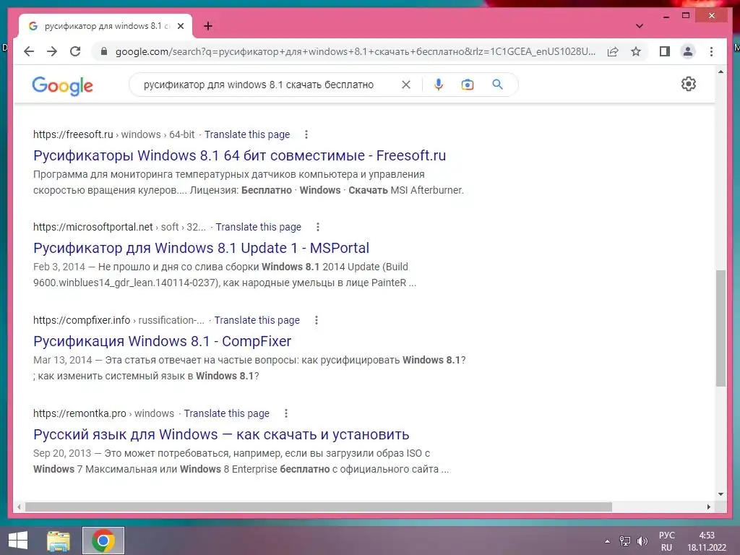
Task: Click Chrome icon in taskbar
Action: point(103,541)
